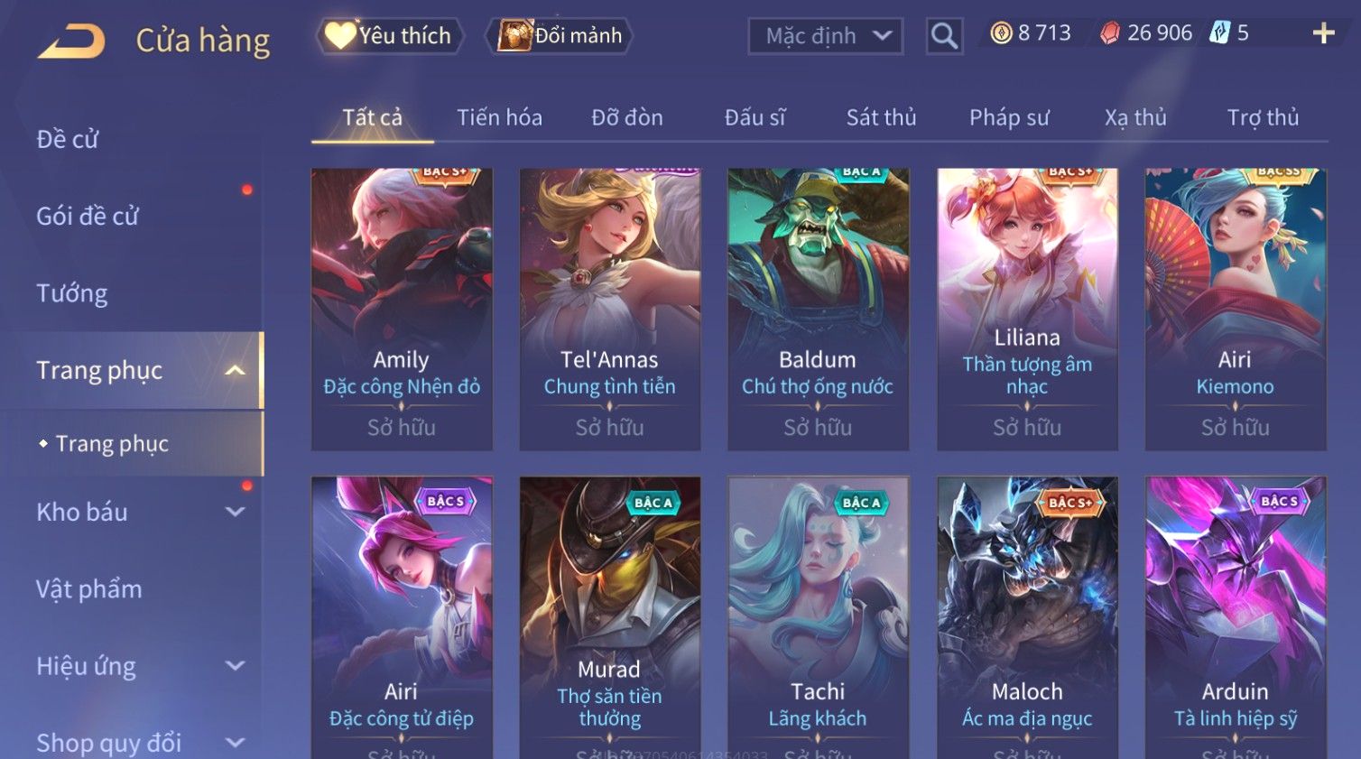Select the Airi Kiemono skin card
Viewport: 1361px width, 759px height.
1236,309
